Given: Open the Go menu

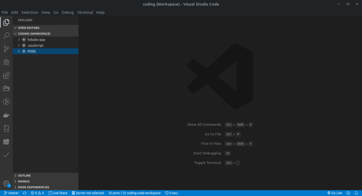Looking at the screenshot, I should pos(56,12).
